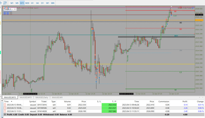Click time sort arrow in Time header
Image resolution: width=205 pixels, height=118 pixels.
point(11,101)
